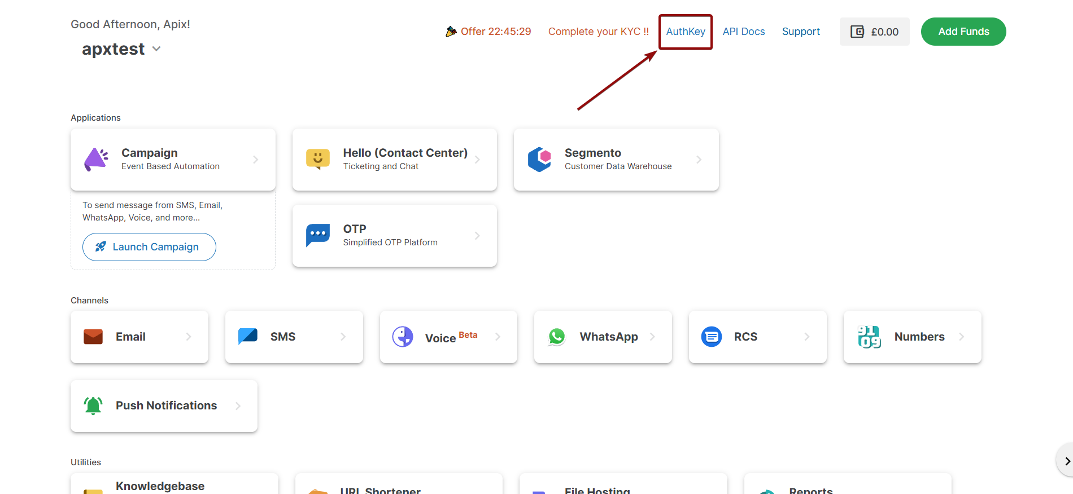1073x494 pixels.
Task: Click the Customer Data Warehouse subtitle
Action: pyautogui.click(x=618, y=166)
